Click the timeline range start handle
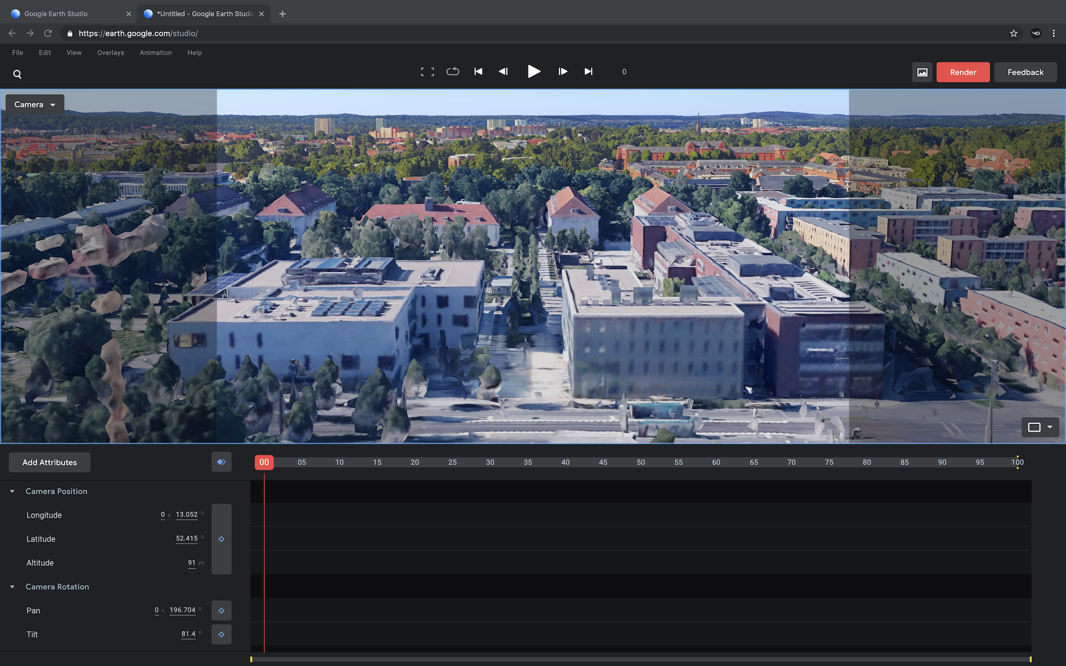The height and width of the screenshot is (666, 1066). [x=251, y=659]
